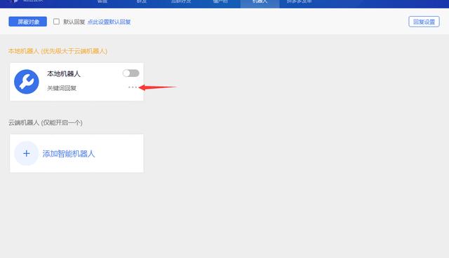449x258 pixels.
Task: Open the tab just right of 群发
Action: tap(181, 2)
